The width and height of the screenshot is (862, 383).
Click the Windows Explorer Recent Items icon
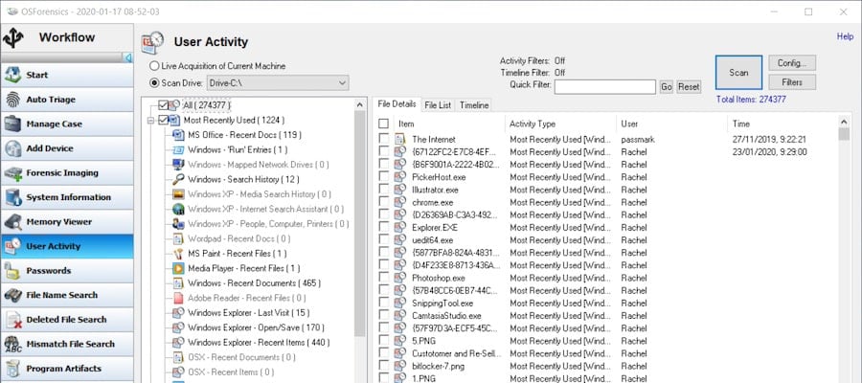coord(178,343)
